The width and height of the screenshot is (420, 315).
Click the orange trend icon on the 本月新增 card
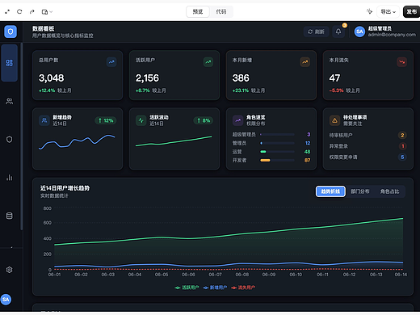click(304, 62)
